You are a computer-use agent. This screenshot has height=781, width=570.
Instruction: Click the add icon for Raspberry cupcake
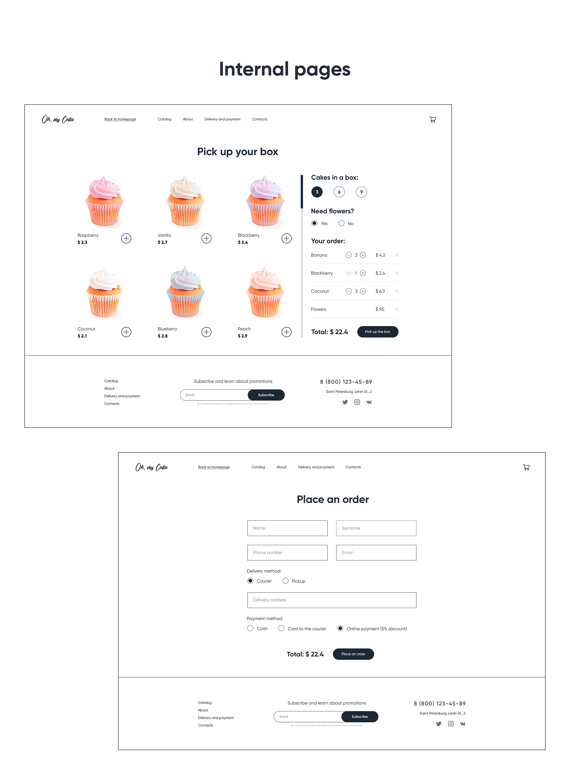point(126,238)
